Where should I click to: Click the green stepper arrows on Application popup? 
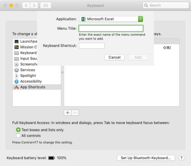[141, 19]
